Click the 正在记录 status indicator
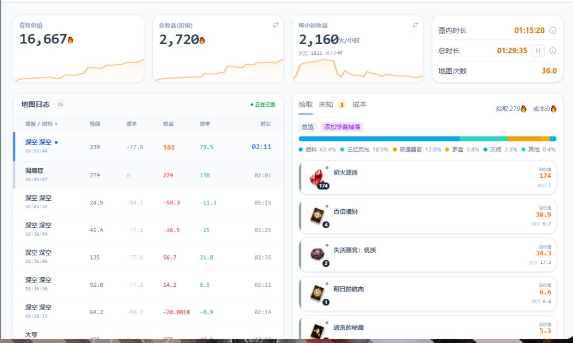 pos(263,105)
